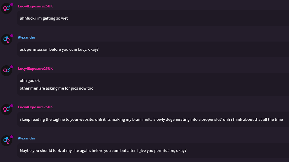Open the Lucy4Exposure25UK username atop the first message

pos(35,6)
